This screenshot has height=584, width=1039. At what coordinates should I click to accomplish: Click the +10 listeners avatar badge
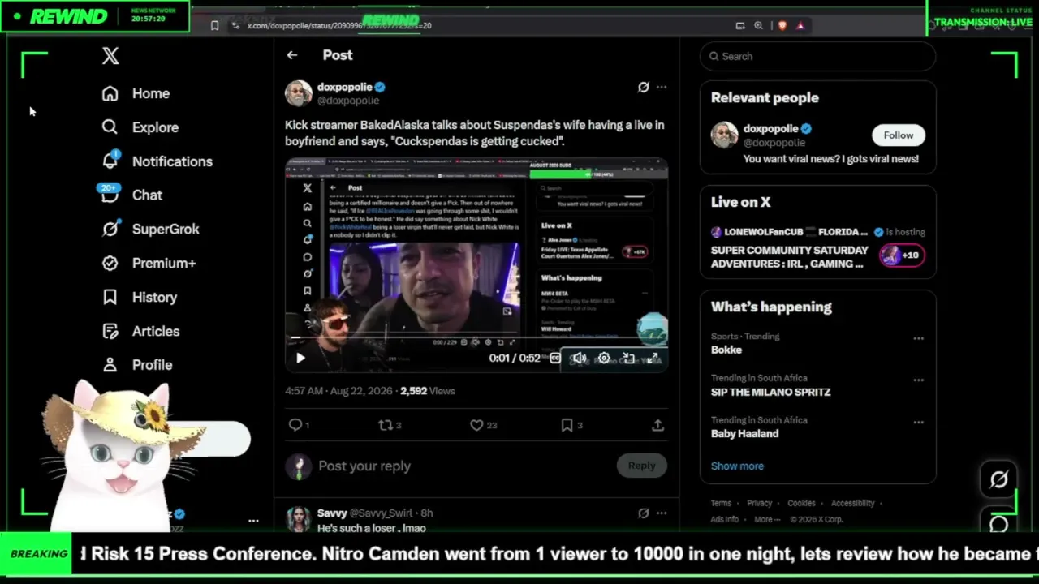click(x=901, y=255)
